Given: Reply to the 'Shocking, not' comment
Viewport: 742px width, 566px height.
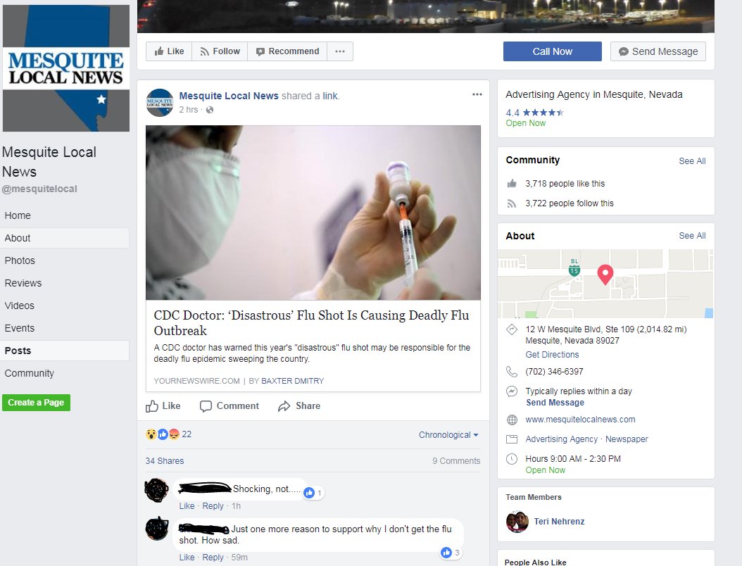Looking at the screenshot, I should (213, 506).
